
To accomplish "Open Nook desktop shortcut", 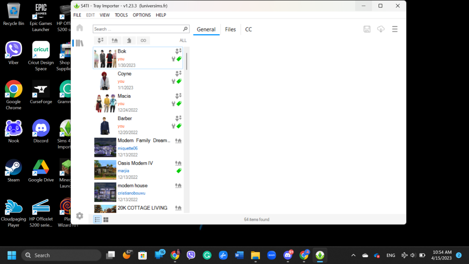I will point(14,131).
